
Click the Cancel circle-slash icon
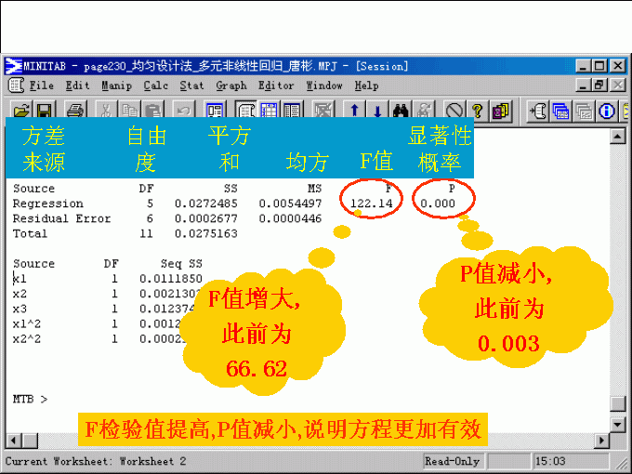(x=454, y=110)
